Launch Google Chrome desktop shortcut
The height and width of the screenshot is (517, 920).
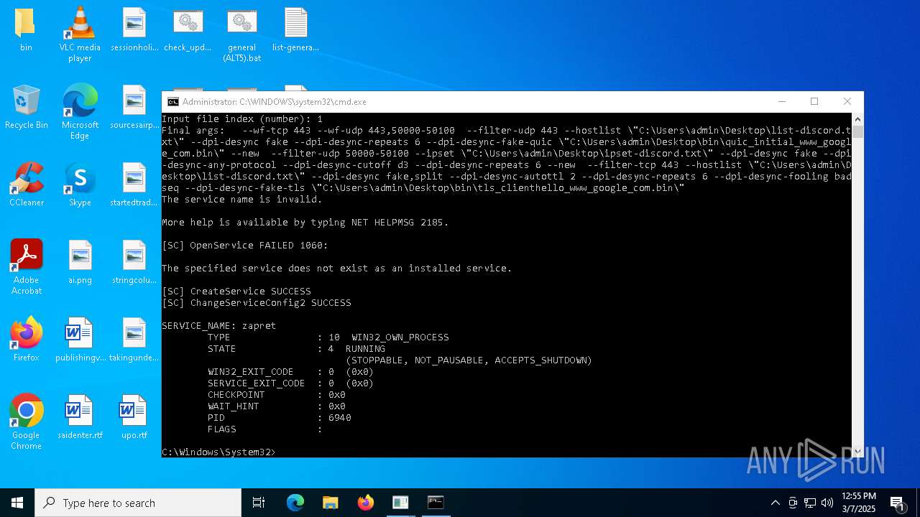coord(27,421)
